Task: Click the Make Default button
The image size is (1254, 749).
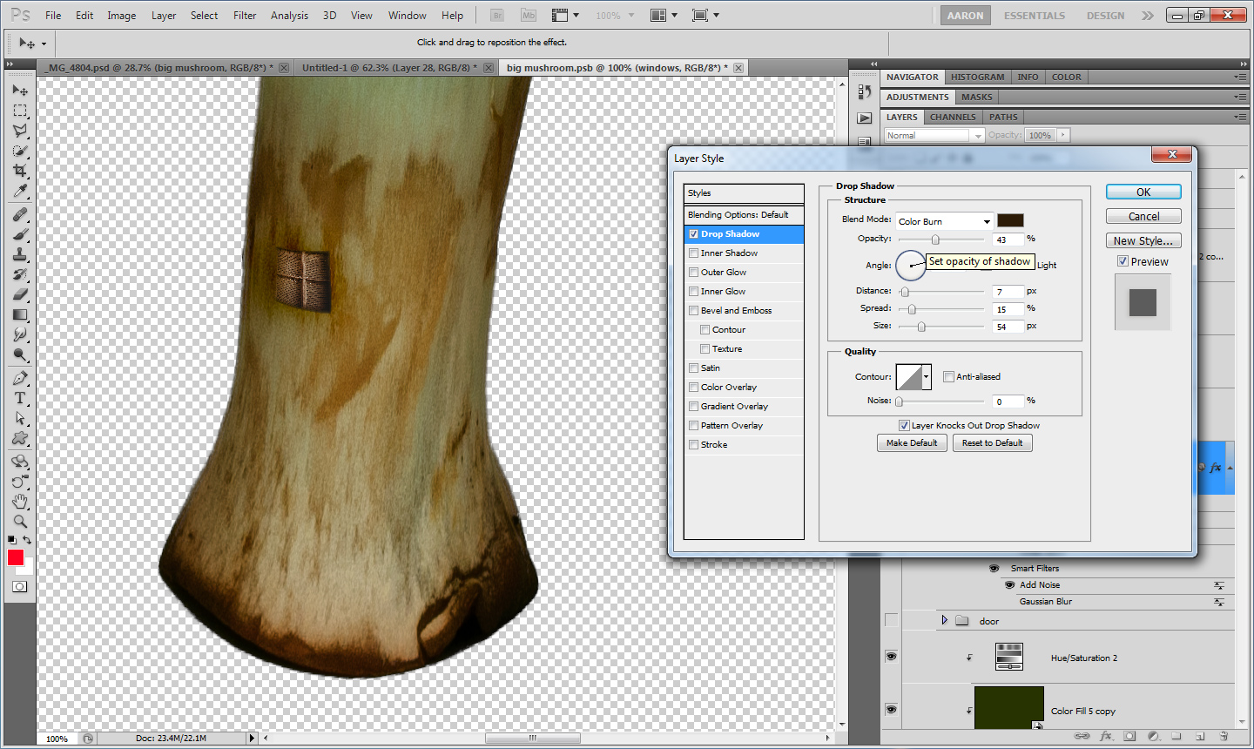Action: click(x=912, y=443)
